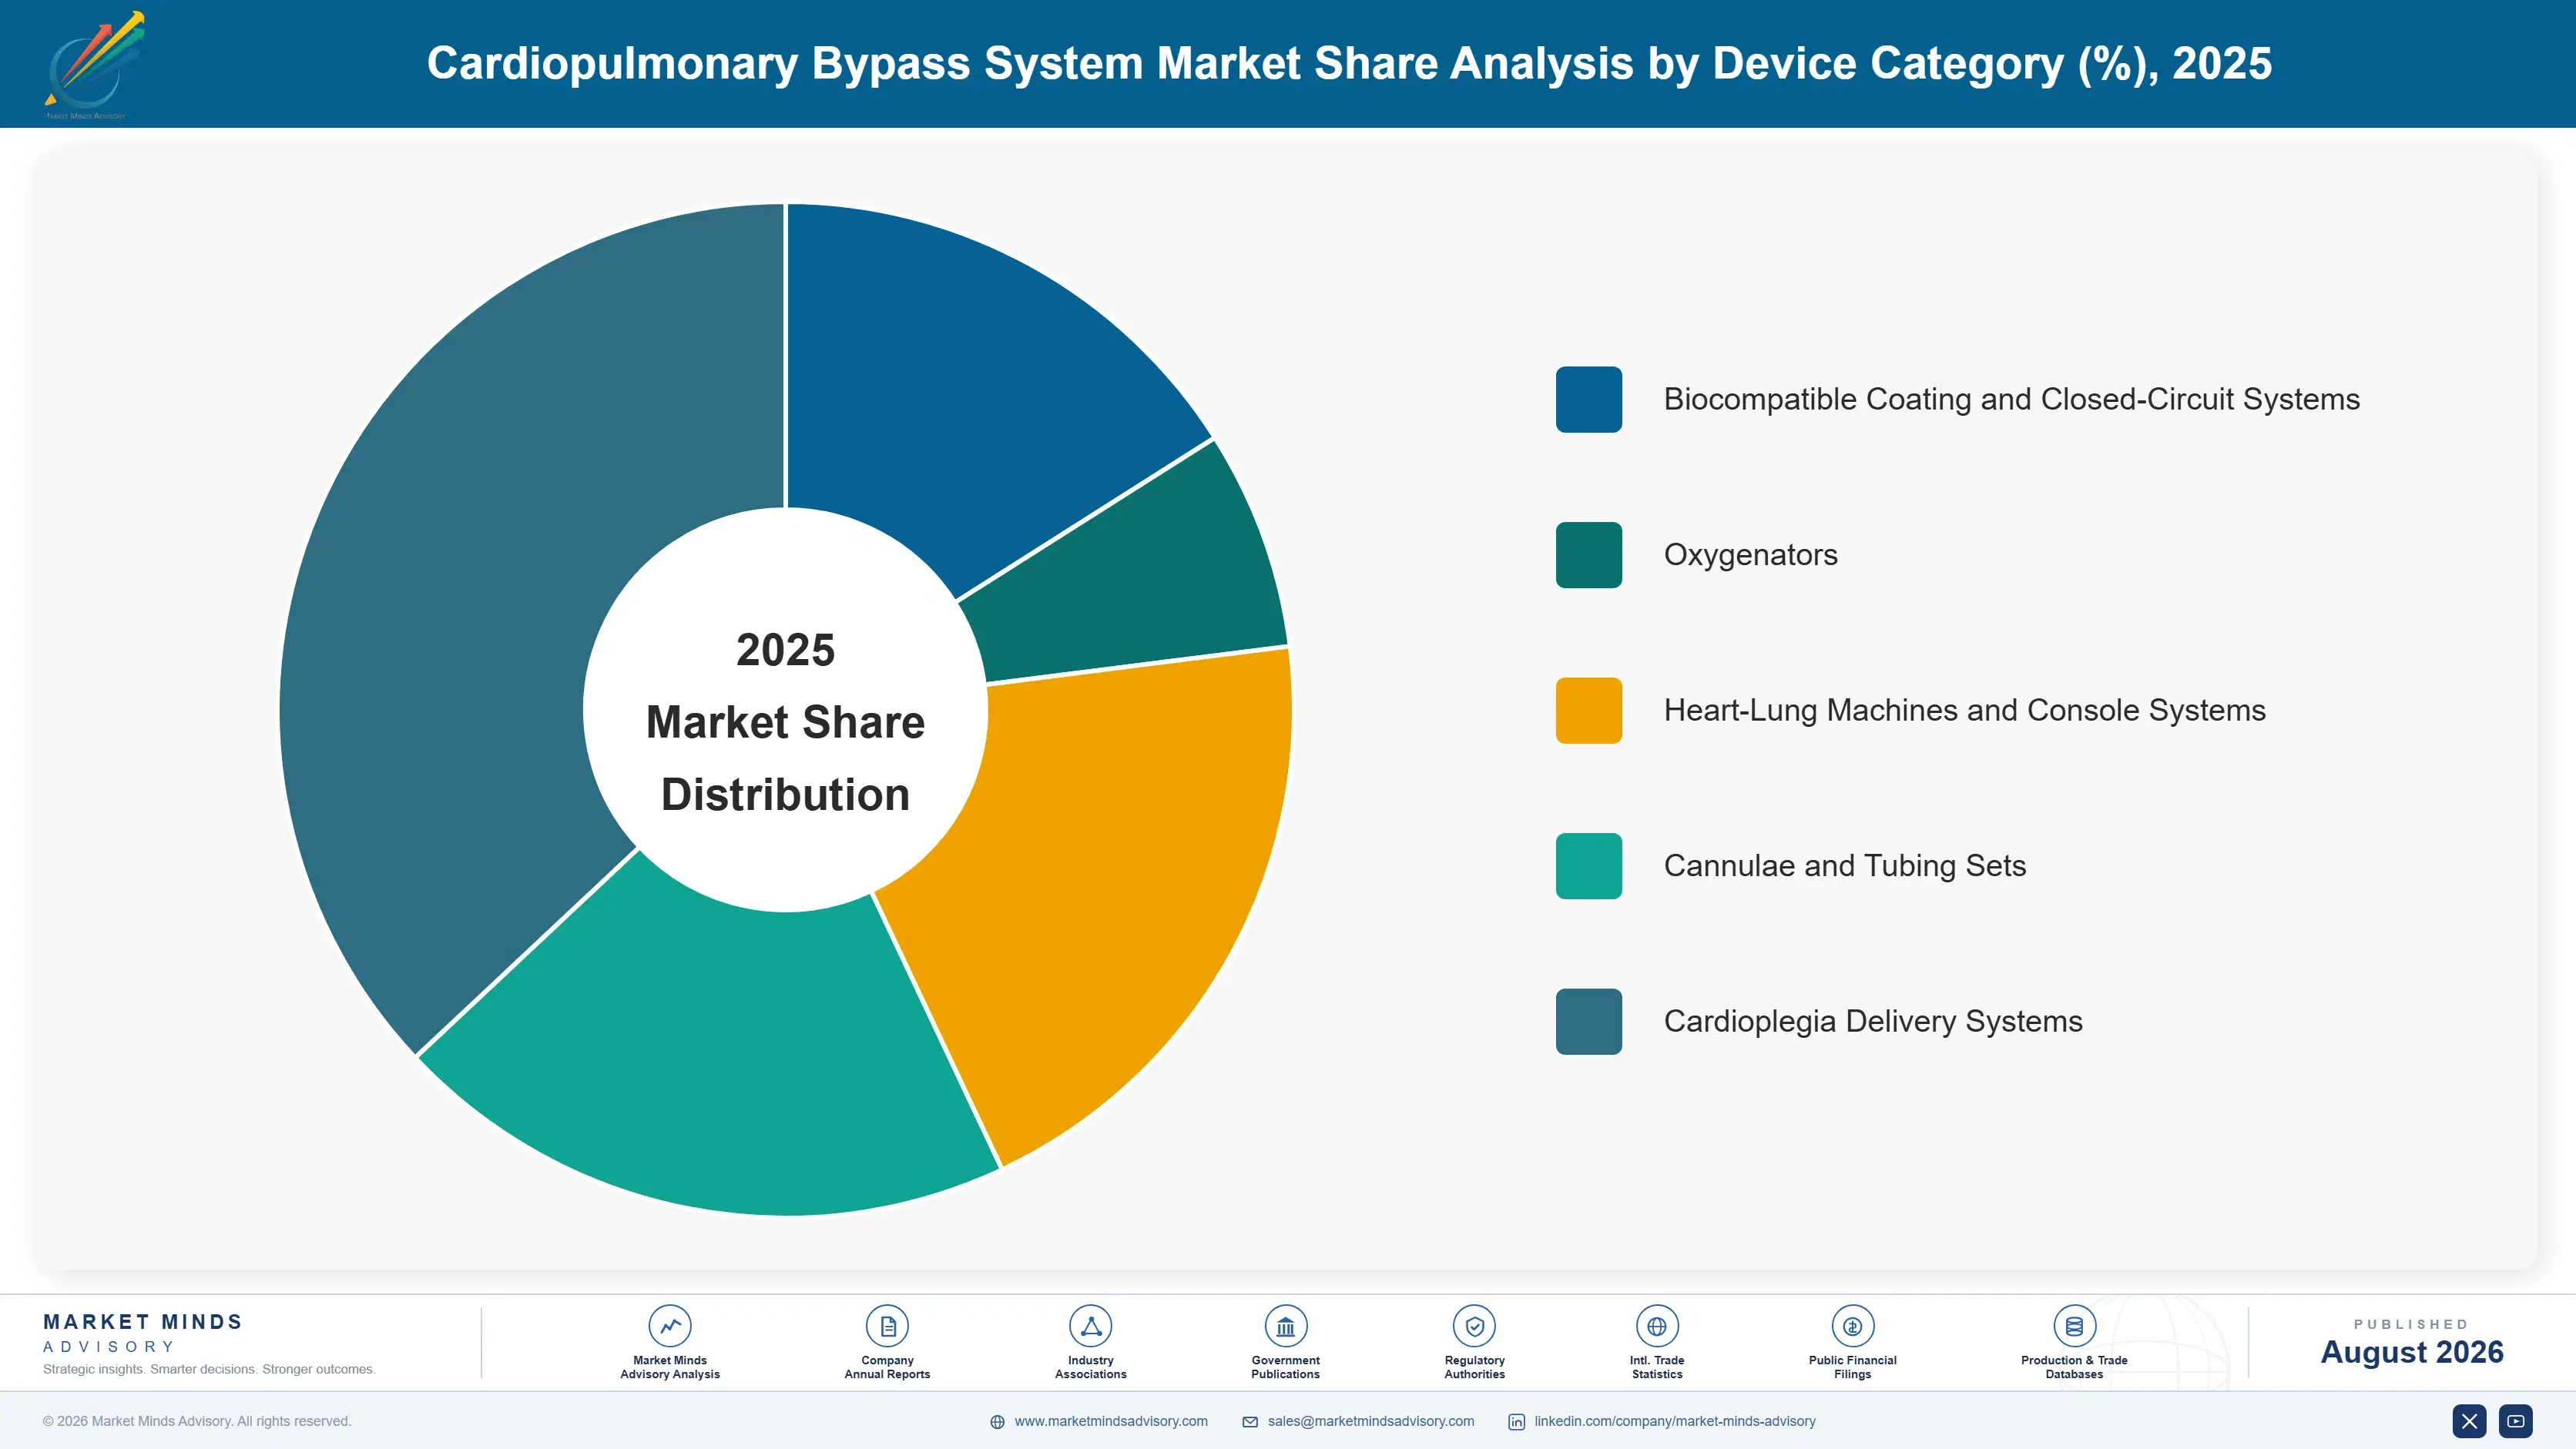The width and height of the screenshot is (2576, 1449).
Task: Click the orange Heart-Lung Machines legend swatch
Action: 1588,711
